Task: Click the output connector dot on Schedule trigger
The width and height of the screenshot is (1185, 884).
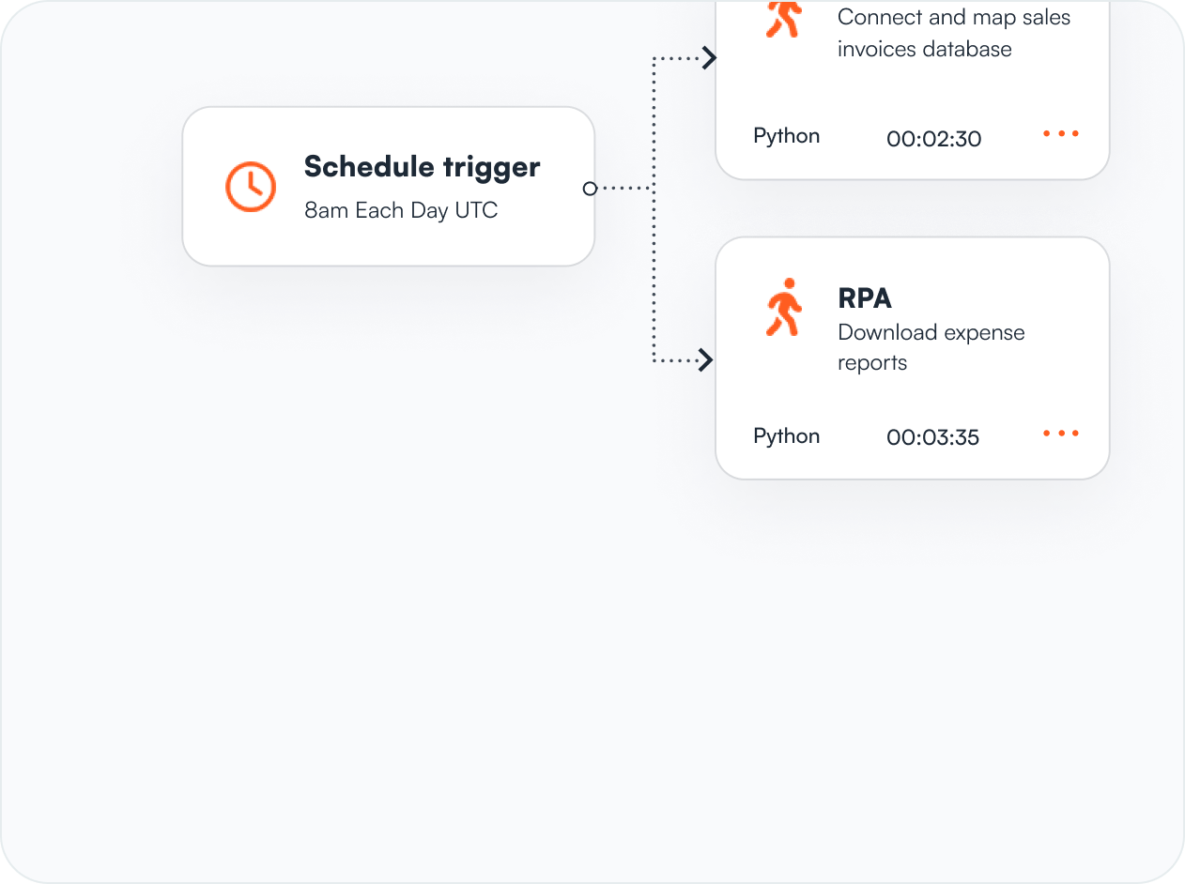Action: (590, 188)
